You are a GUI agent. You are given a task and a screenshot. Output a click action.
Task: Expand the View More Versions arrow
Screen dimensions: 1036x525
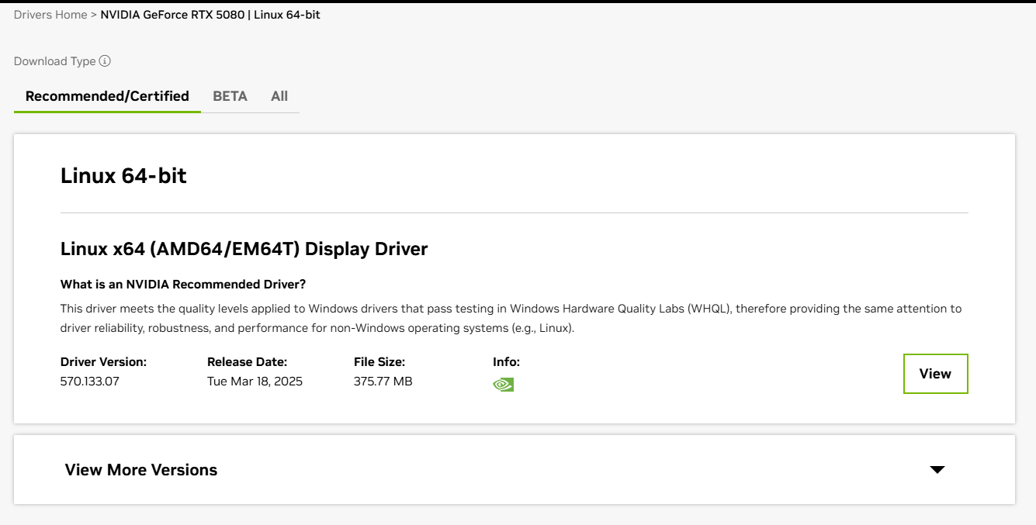[937, 470]
